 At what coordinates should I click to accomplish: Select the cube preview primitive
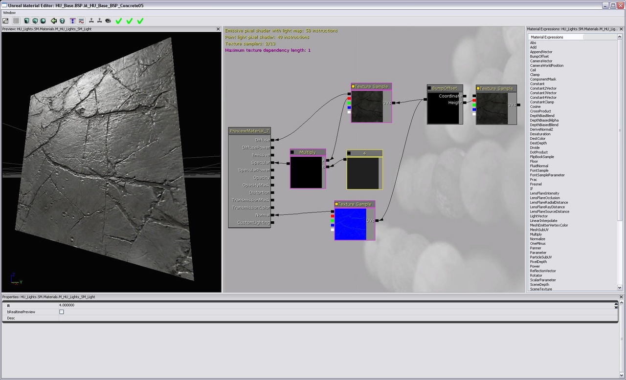34,21
